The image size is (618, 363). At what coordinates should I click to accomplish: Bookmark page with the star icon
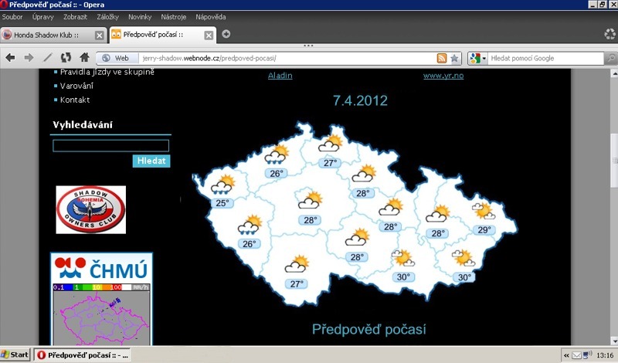[454, 58]
